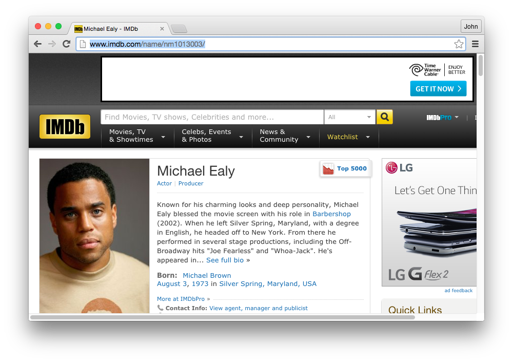
Task: Click the Top 5000 link text
Action: (352, 168)
